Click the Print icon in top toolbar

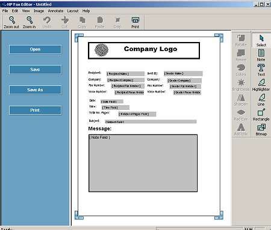coord(135,22)
